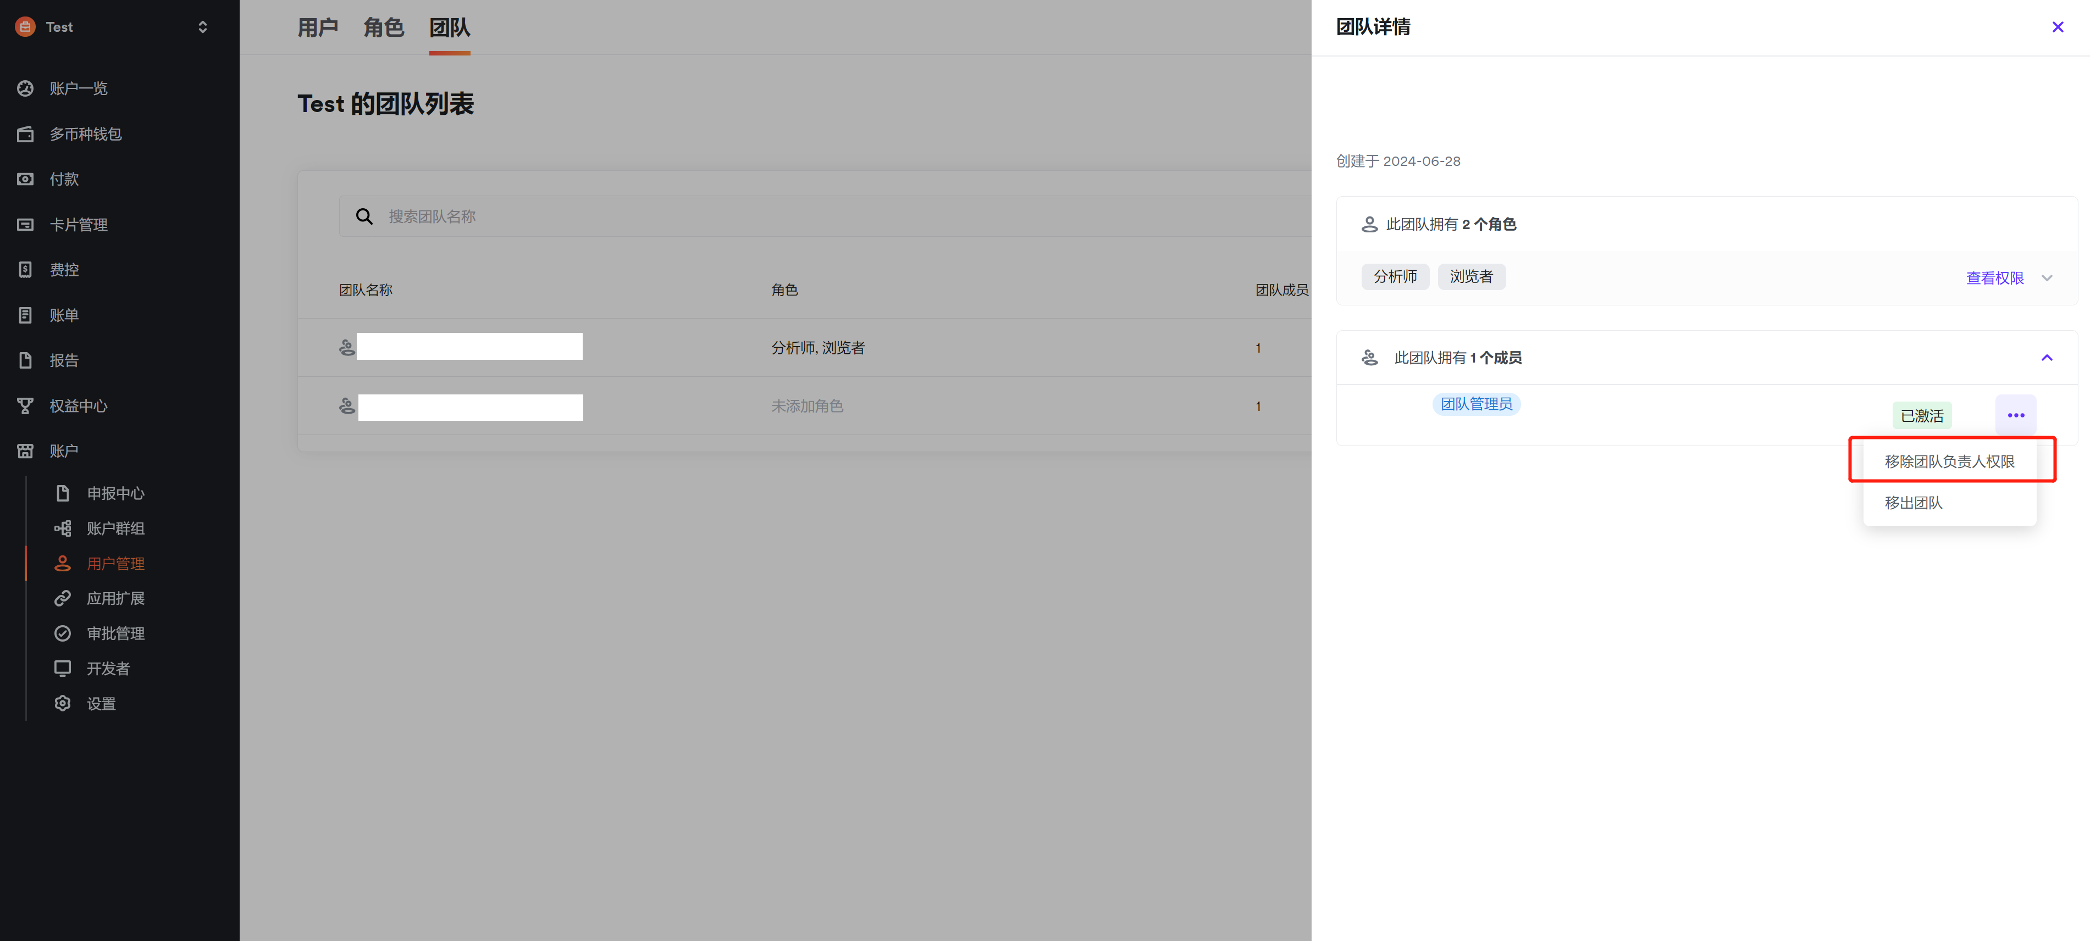Click the 团队名称 column header
This screenshot has width=2090, height=941.
tap(366, 290)
